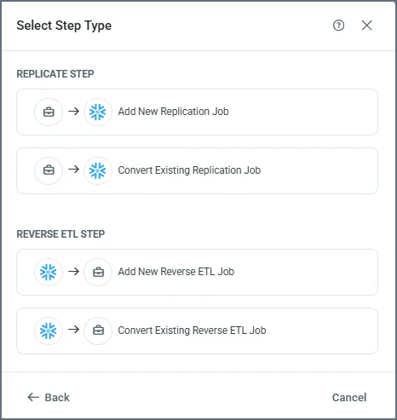Click briefcase icon in Convert Existing Reverse ETL Job

tap(98, 331)
